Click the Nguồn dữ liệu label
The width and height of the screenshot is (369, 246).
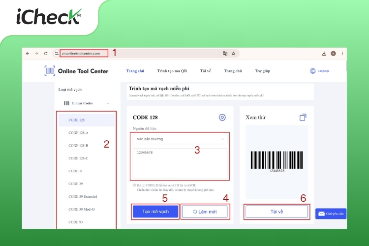[x=145, y=128]
